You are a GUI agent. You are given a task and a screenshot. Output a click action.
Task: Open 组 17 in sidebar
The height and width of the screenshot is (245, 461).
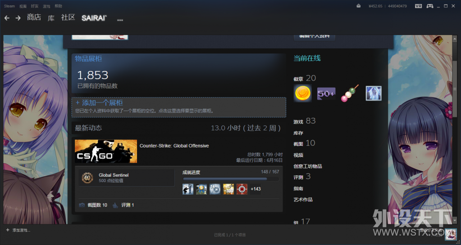(x=301, y=222)
